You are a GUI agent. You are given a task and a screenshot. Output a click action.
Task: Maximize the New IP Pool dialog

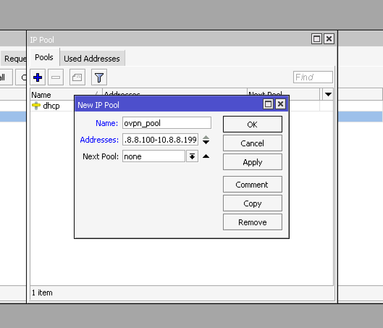click(268, 105)
